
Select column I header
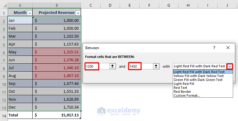click(x=208, y=5)
